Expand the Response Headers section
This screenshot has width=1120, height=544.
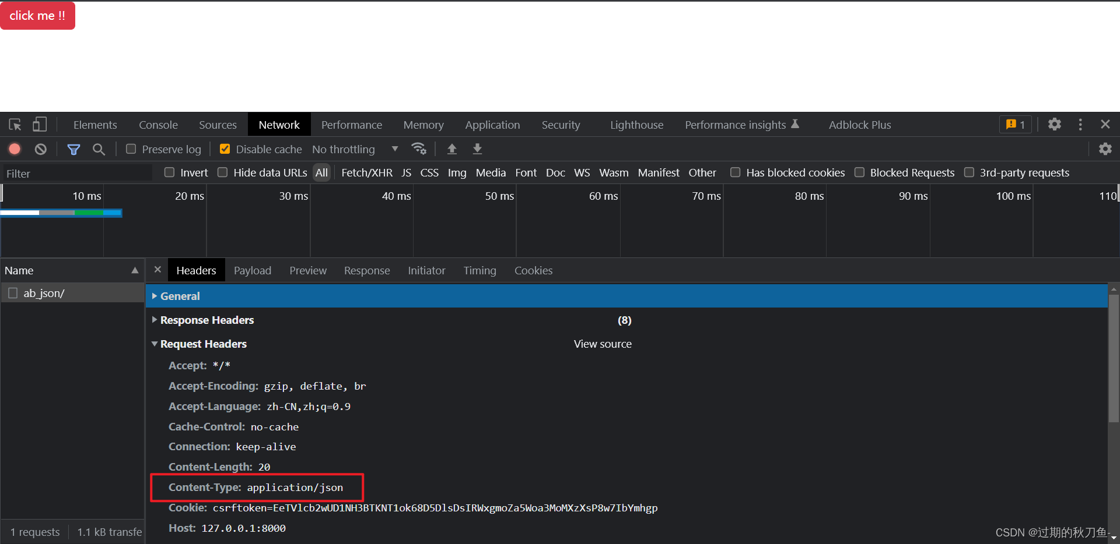[207, 320]
